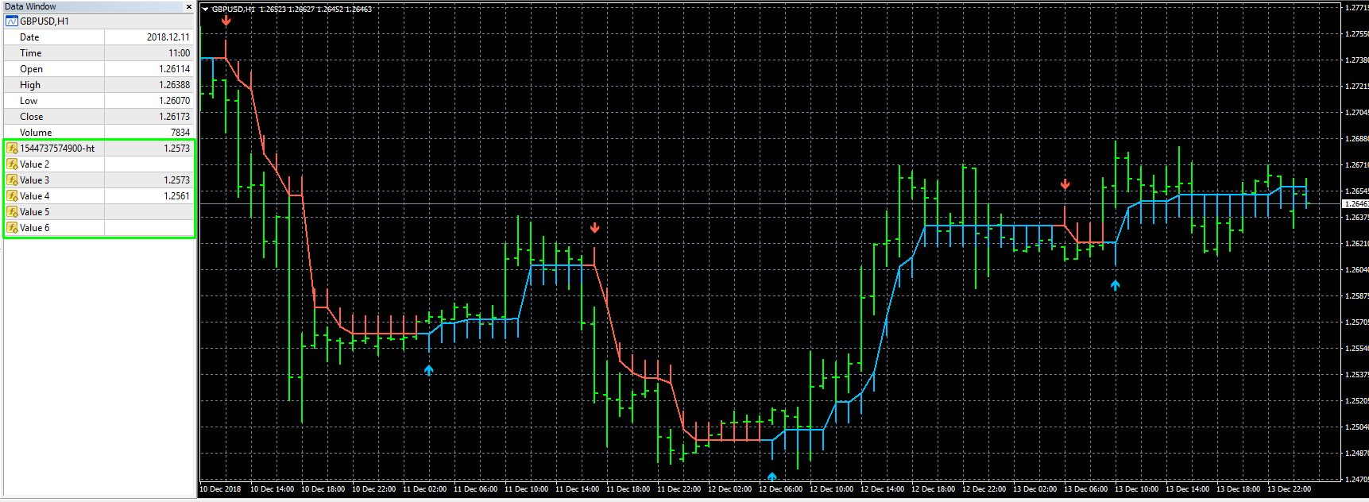This screenshot has height=502, width=1369.
Task: Select the red sell arrow near 11 Dec 14:00
Action: (595, 228)
